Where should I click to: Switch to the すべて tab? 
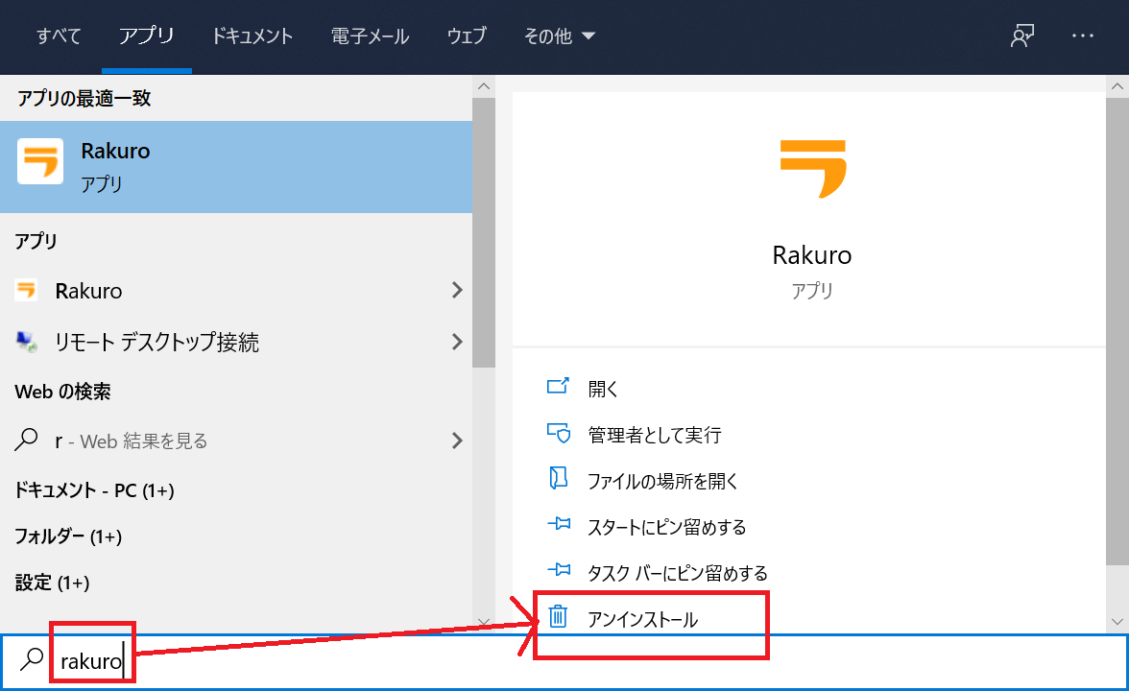pyautogui.click(x=59, y=36)
